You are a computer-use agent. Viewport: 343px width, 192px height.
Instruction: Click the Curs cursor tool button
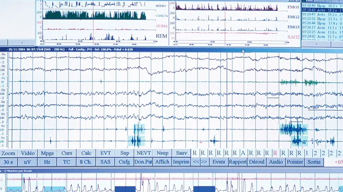(x=67, y=153)
